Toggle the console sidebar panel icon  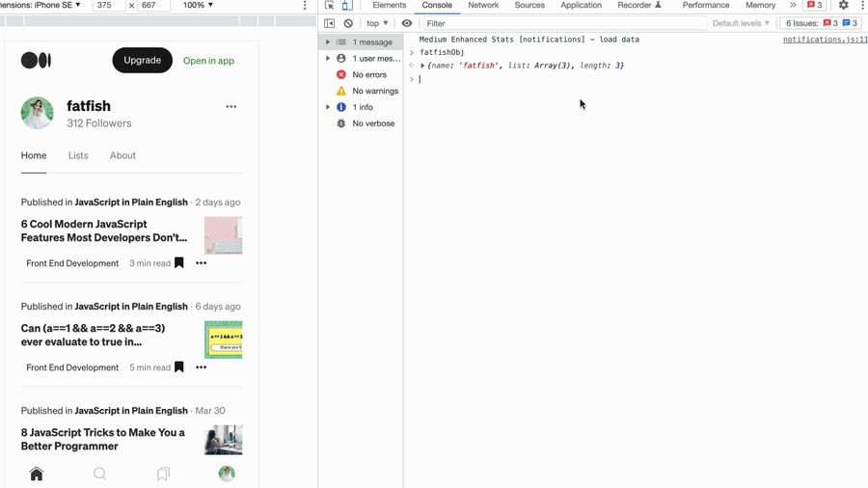(330, 23)
